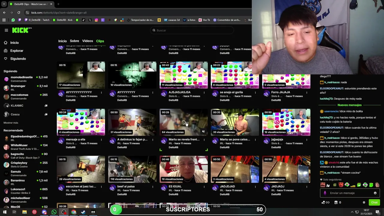This screenshot has height=216, width=384.
Task: Click the Coscu offline icon
Action: pos(46,114)
